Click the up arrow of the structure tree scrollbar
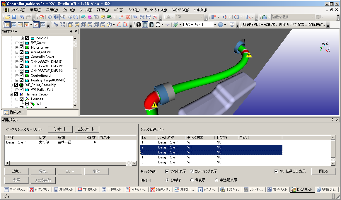The width and height of the screenshot is (341, 200). [75, 38]
